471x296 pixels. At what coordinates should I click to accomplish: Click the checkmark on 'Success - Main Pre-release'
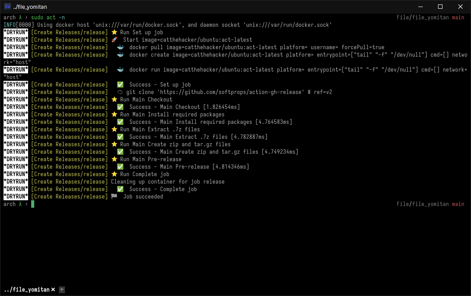click(x=120, y=167)
